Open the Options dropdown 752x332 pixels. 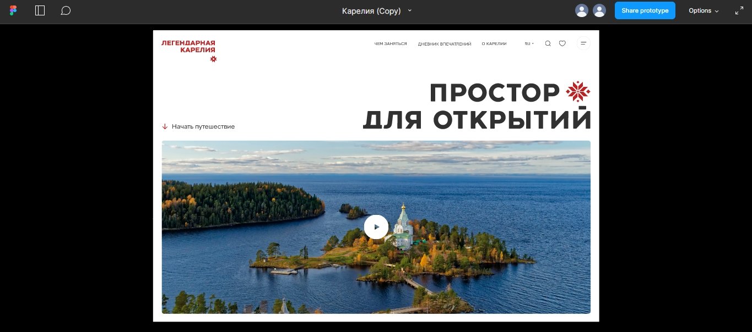704,10
